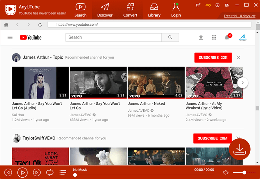Open the Convert tab
The height and width of the screenshot is (179, 260).
click(x=130, y=10)
